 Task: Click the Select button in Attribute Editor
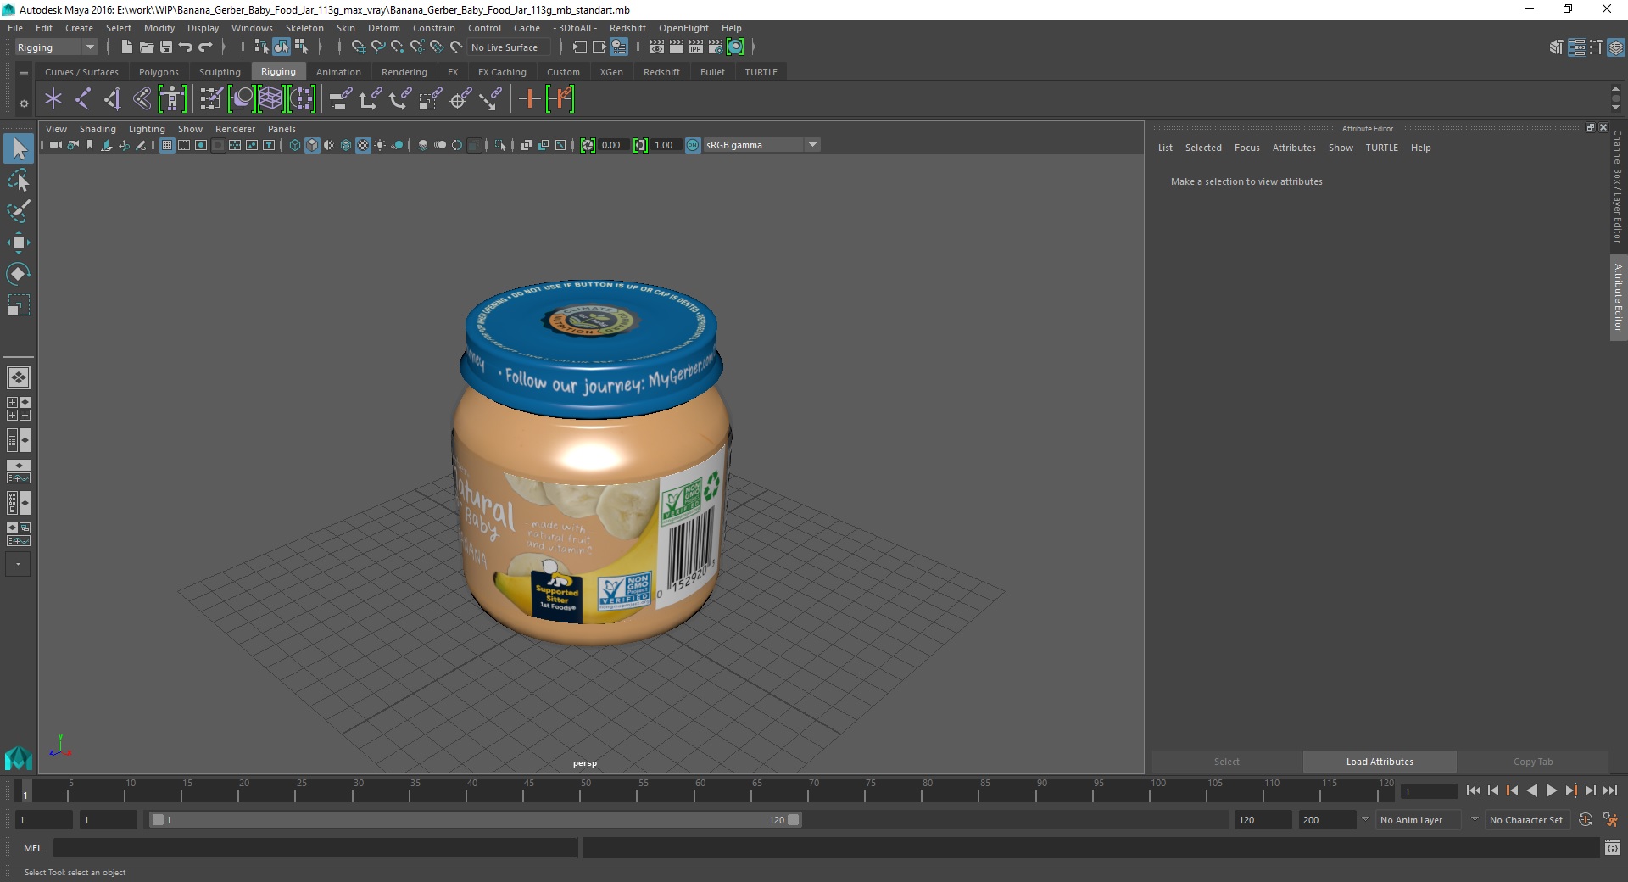1226,762
